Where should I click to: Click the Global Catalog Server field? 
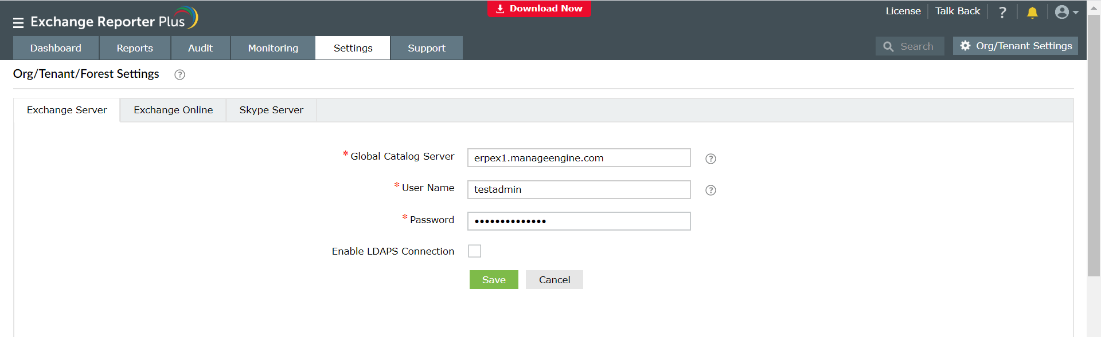pos(579,158)
